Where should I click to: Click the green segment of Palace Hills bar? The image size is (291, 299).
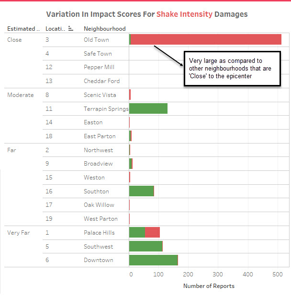[x=137, y=232]
